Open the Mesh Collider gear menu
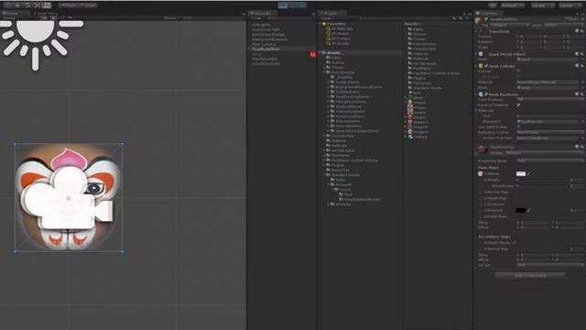Image resolution: width=586 pixels, height=330 pixels. pos(582,66)
